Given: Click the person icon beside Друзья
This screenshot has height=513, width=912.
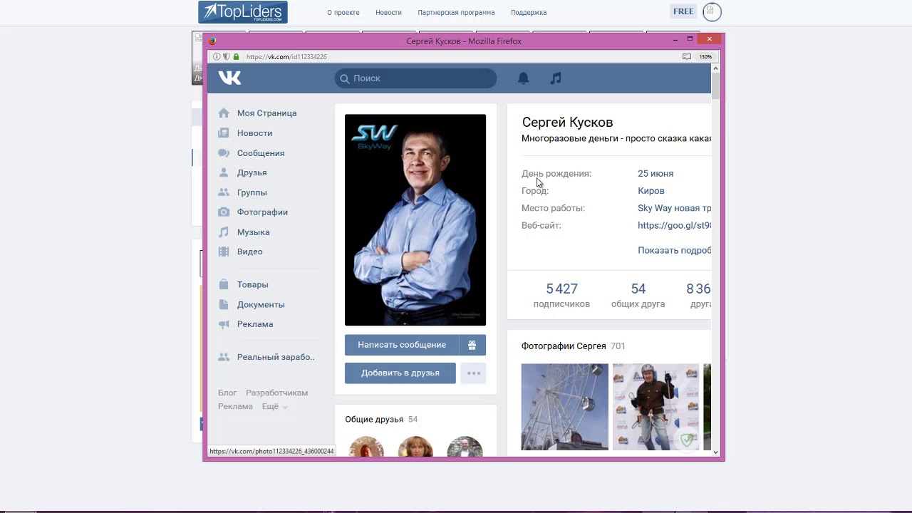Looking at the screenshot, I should (224, 172).
